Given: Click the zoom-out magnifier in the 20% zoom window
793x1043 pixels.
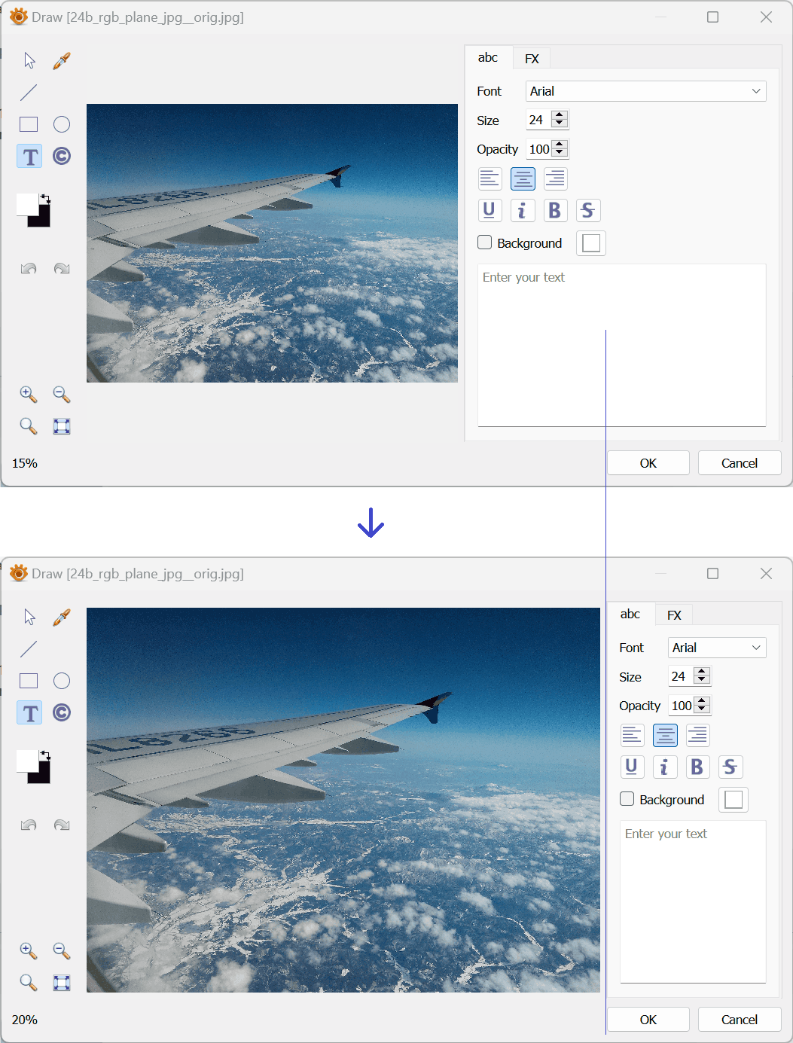Looking at the screenshot, I should (x=62, y=950).
